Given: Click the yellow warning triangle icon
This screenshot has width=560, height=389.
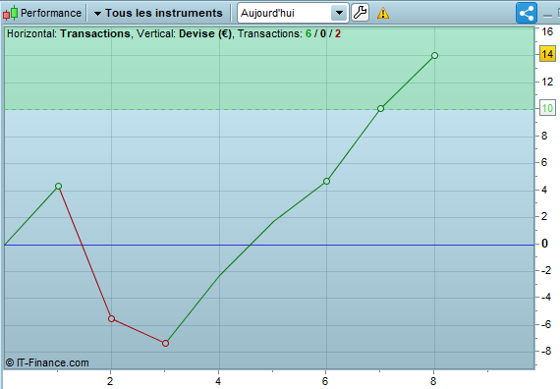Looking at the screenshot, I should (x=383, y=13).
